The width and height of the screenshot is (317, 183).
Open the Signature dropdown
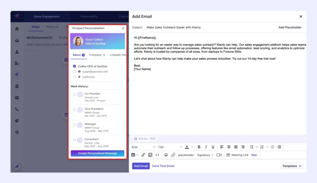pyautogui.click(x=205, y=155)
